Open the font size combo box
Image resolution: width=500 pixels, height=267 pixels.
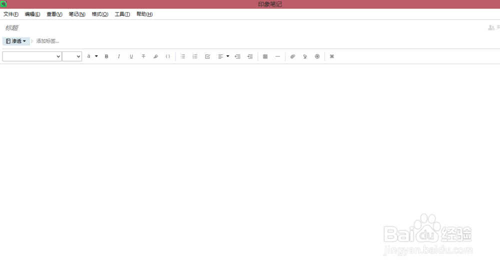72,56
